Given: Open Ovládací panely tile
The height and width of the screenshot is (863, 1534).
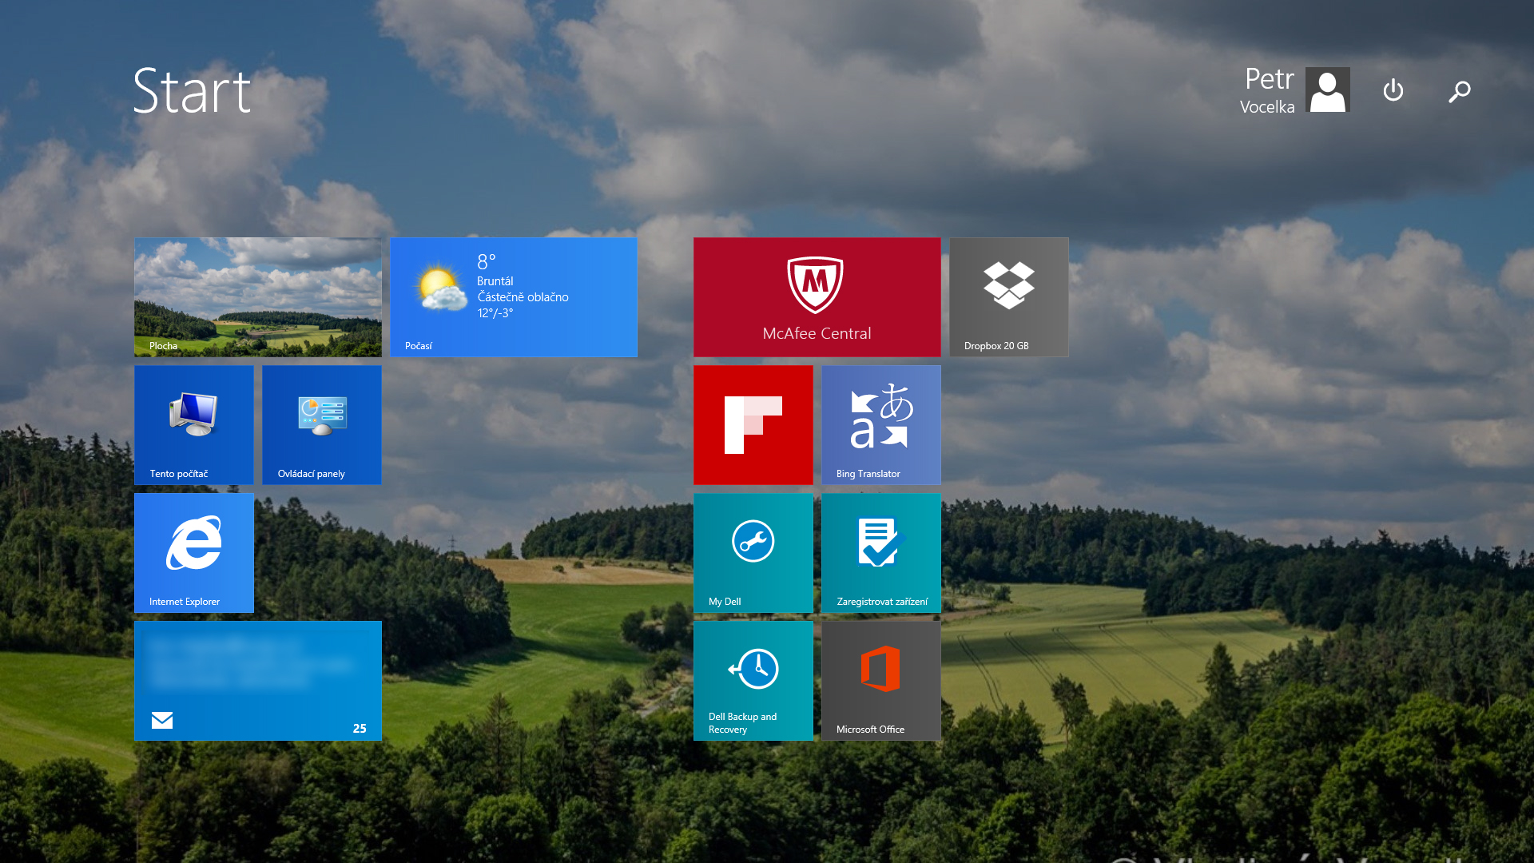Looking at the screenshot, I should click(x=321, y=424).
